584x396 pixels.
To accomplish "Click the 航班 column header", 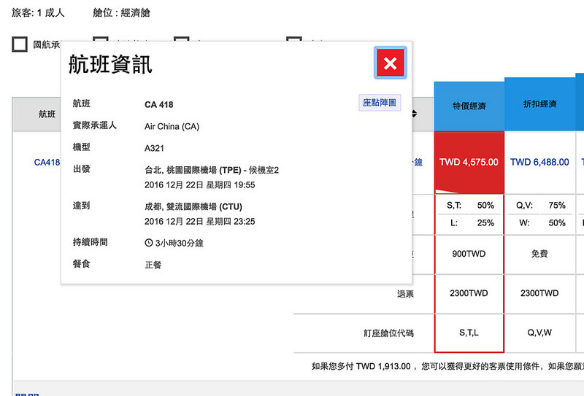I will (47, 114).
